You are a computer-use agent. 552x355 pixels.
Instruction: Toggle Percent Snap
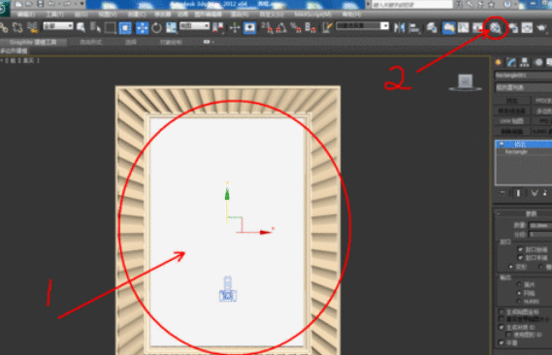(x=295, y=27)
